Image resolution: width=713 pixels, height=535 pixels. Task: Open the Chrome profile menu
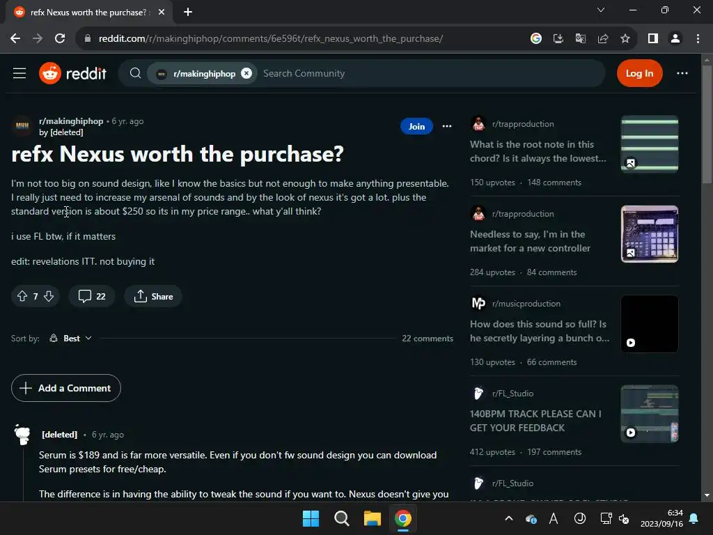[675, 39]
